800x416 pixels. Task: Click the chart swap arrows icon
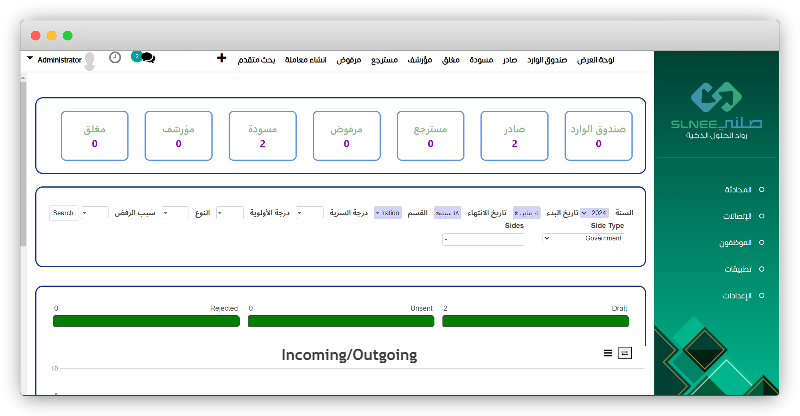(624, 353)
